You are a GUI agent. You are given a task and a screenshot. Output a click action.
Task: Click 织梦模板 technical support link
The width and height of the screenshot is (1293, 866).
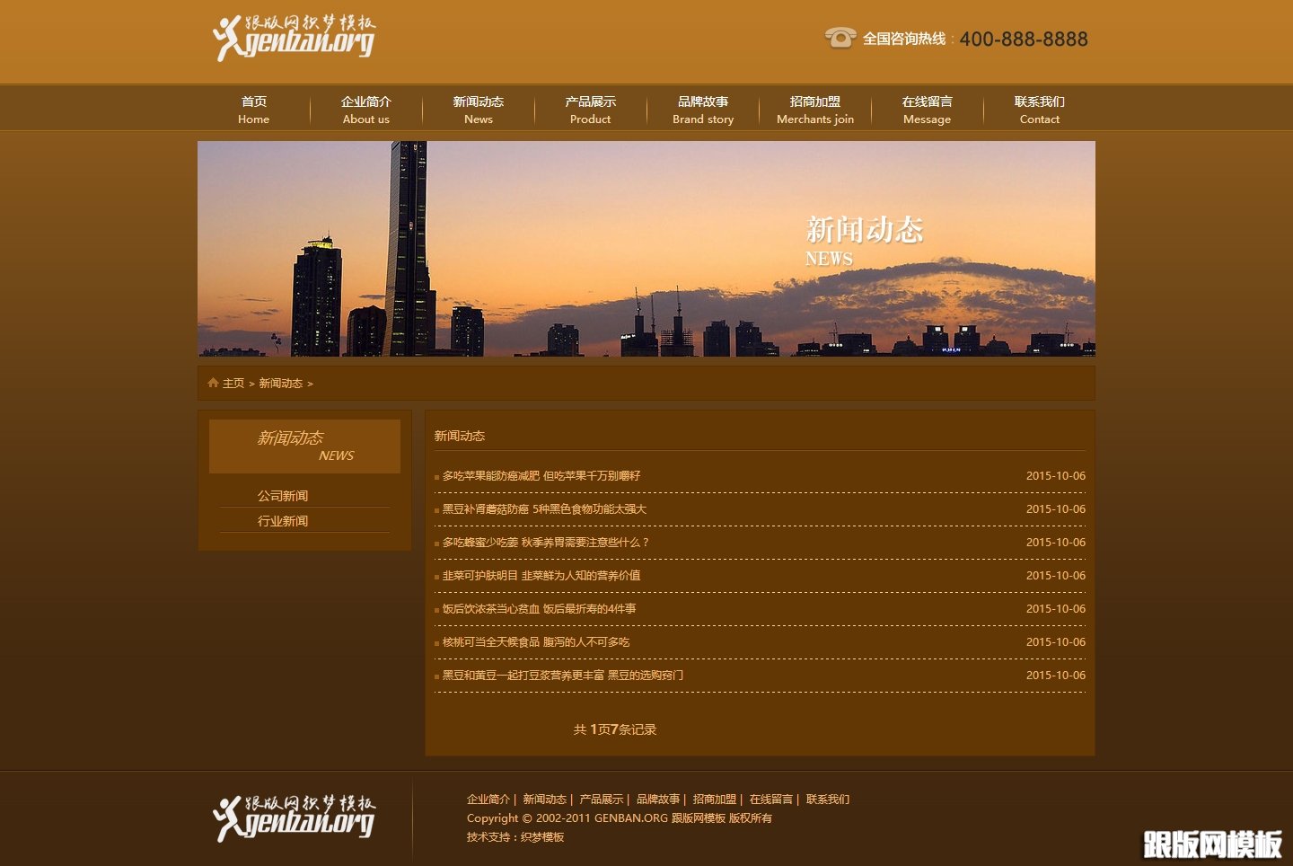pos(542,837)
